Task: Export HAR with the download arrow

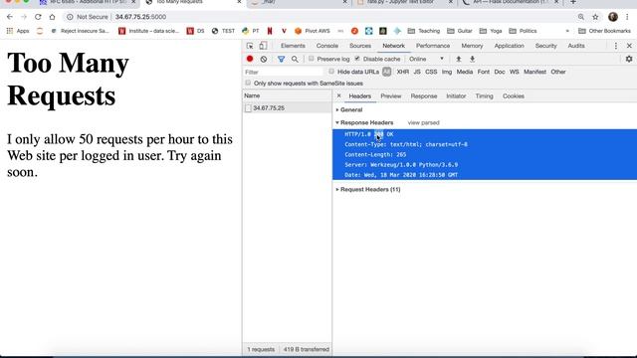Action: point(473,59)
